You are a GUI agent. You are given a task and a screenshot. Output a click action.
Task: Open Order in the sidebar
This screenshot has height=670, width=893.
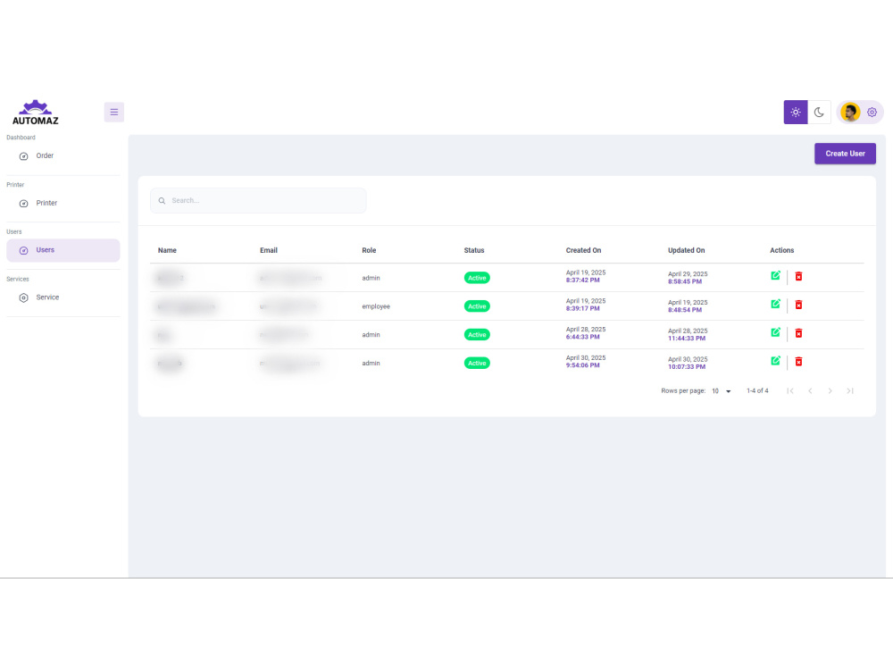click(63, 155)
